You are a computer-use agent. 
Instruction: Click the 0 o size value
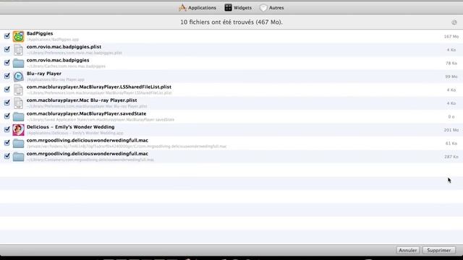451,117
